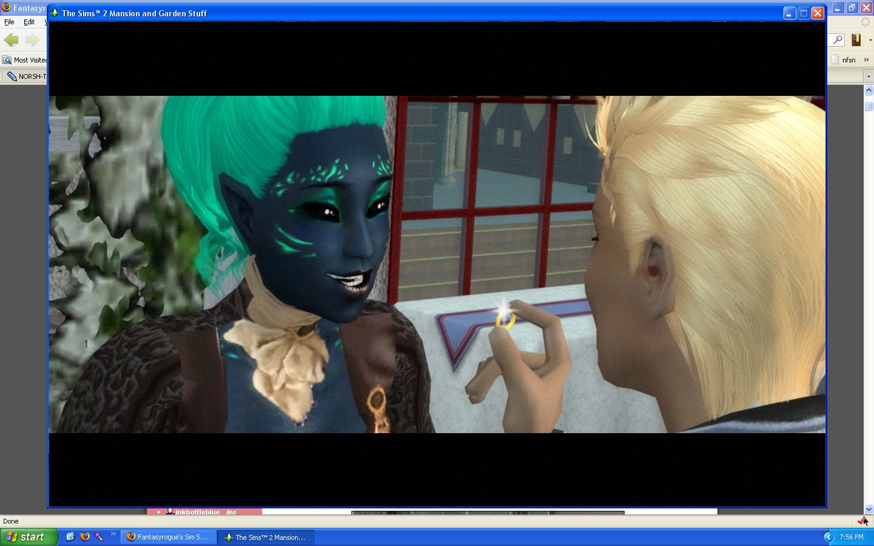
Task: Click the Firefox scrollbar down arrow
Action: pyautogui.click(x=869, y=510)
